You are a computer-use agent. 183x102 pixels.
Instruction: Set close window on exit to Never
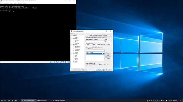[94, 65]
